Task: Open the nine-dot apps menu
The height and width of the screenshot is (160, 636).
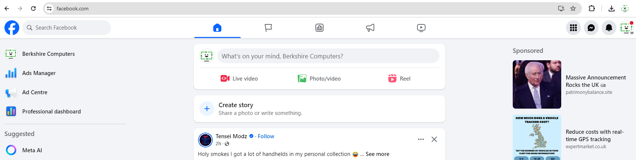Action: coord(573,28)
